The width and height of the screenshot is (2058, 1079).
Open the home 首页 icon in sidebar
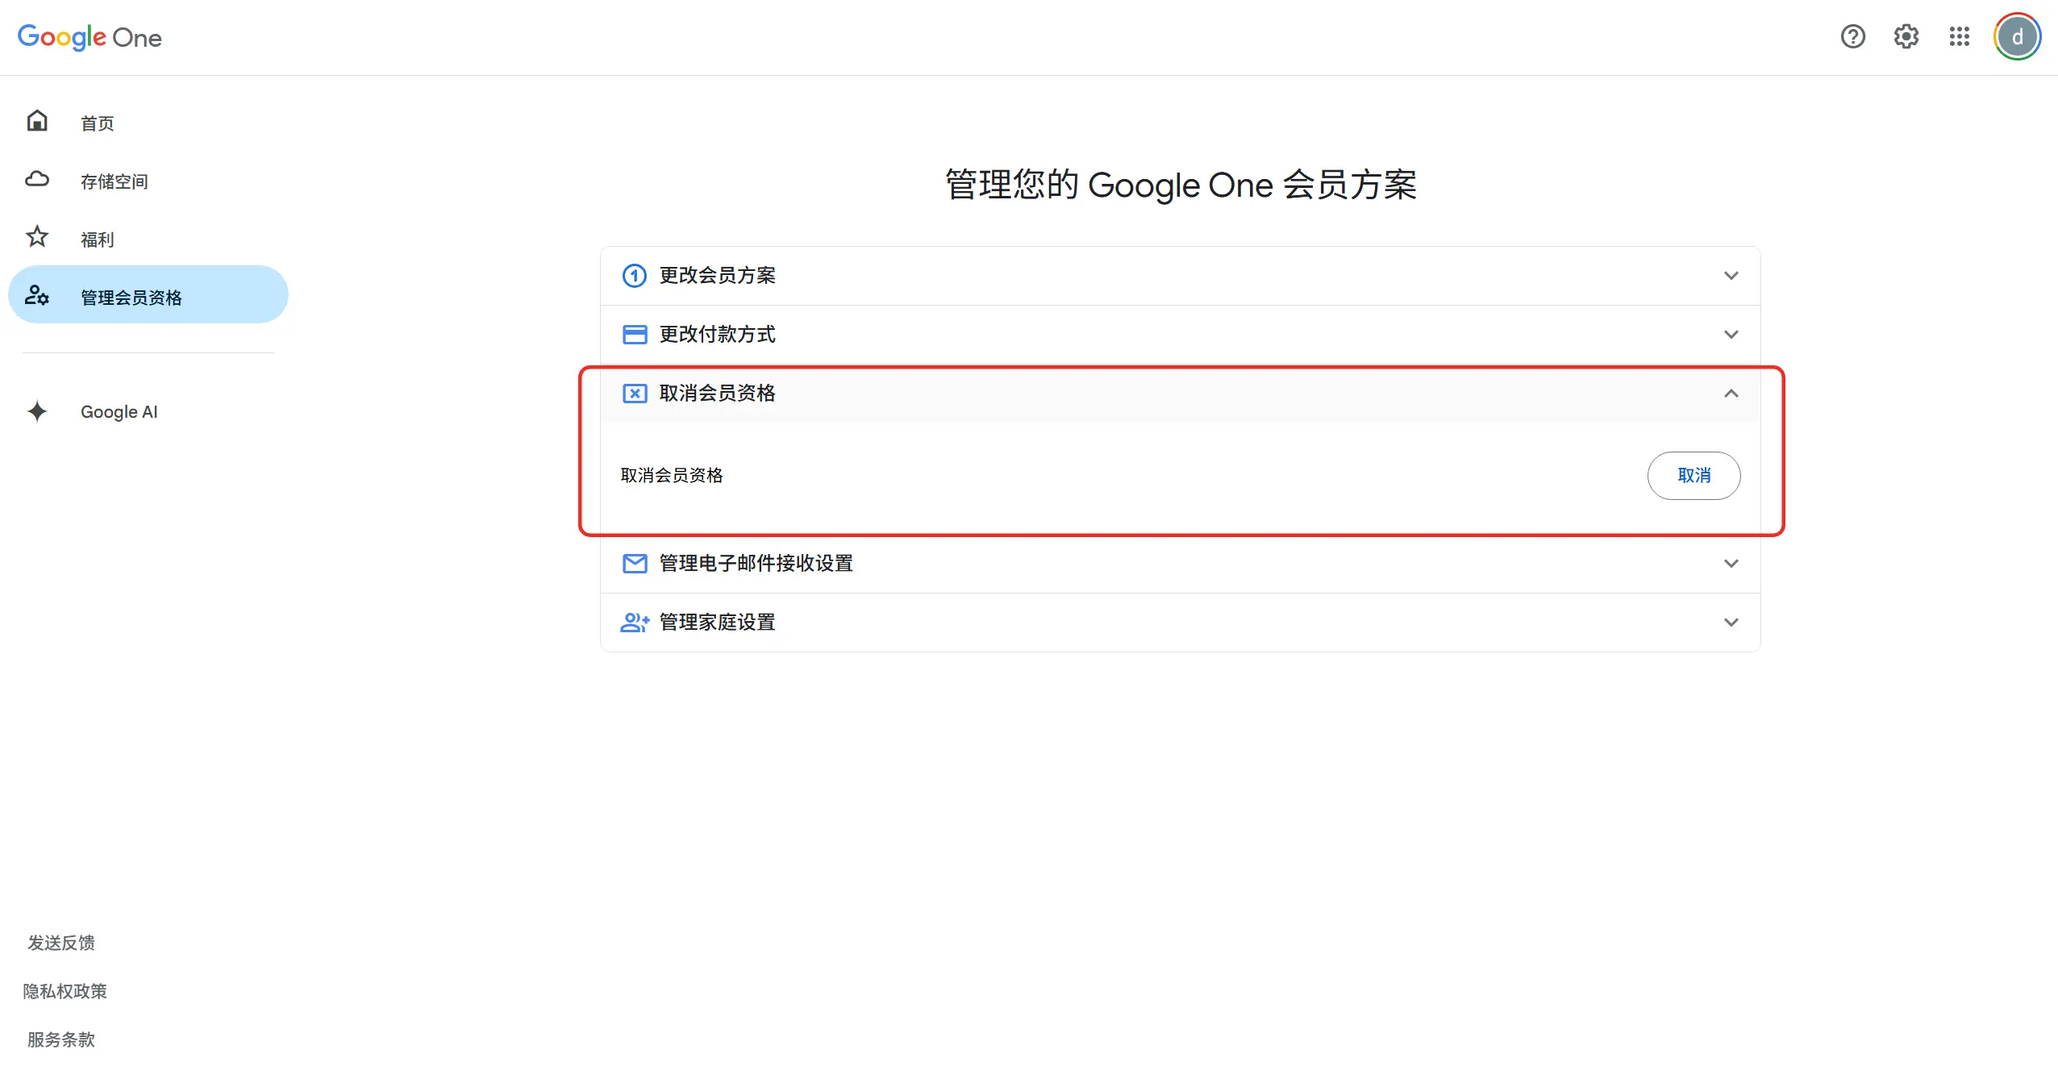coord(37,121)
